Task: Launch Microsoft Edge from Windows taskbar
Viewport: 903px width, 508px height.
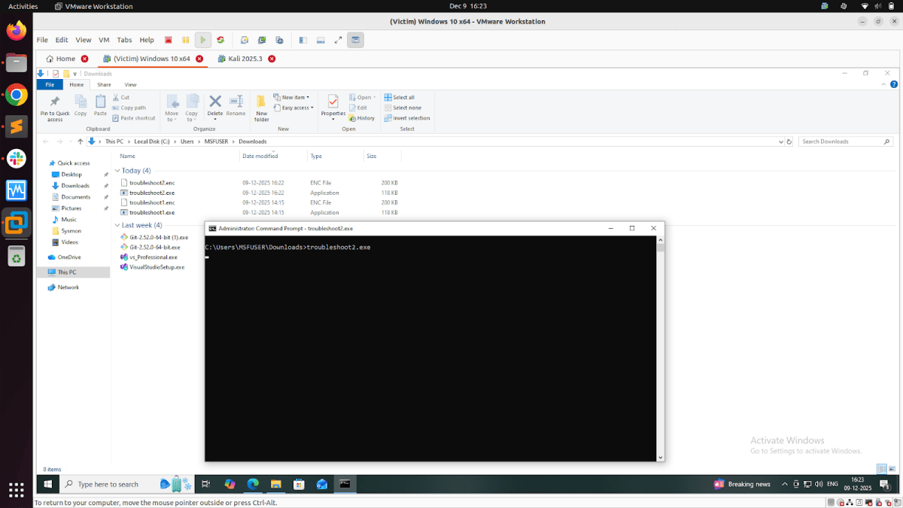Action: pyautogui.click(x=252, y=484)
